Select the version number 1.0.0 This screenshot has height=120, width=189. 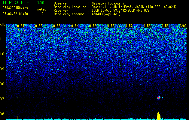click(x=41, y=3)
